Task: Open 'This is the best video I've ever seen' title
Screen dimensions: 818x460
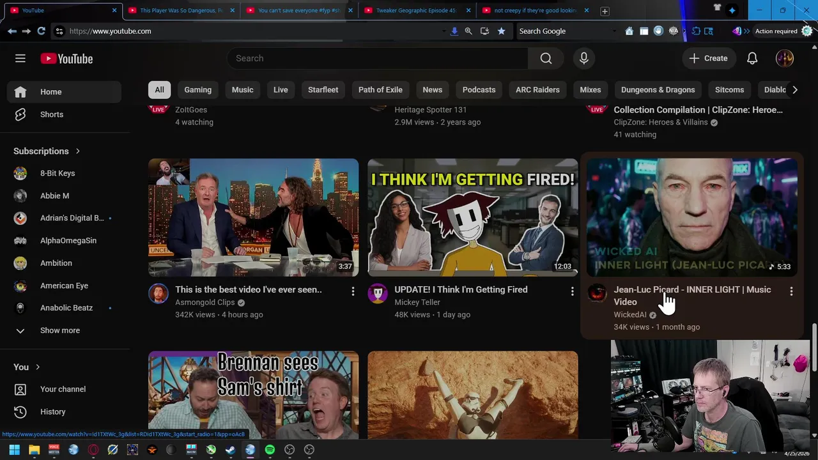Action: tap(249, 289)
